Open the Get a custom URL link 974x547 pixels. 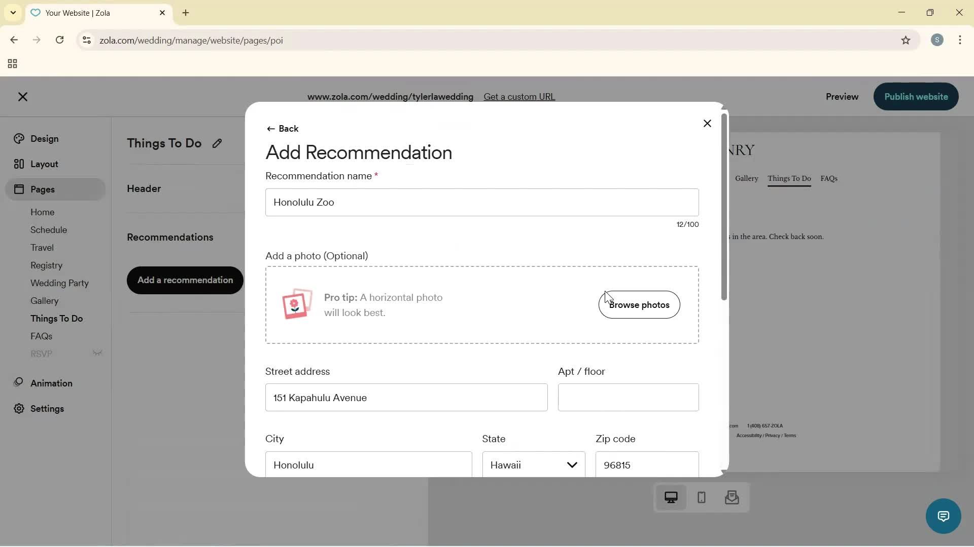pyautogui.click(x=519, y=97)
